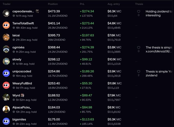This screenshot has width=174, height=127.
Task: Open trader name ogmixks
Action: point(18,47)
